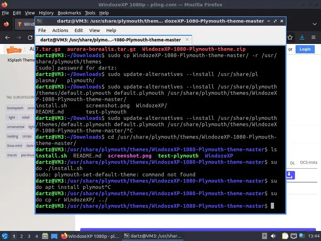The width and height of the screenshot is (321, 241).
Task: Click the removable media eject tray icon
Action: tap(264, 236)
